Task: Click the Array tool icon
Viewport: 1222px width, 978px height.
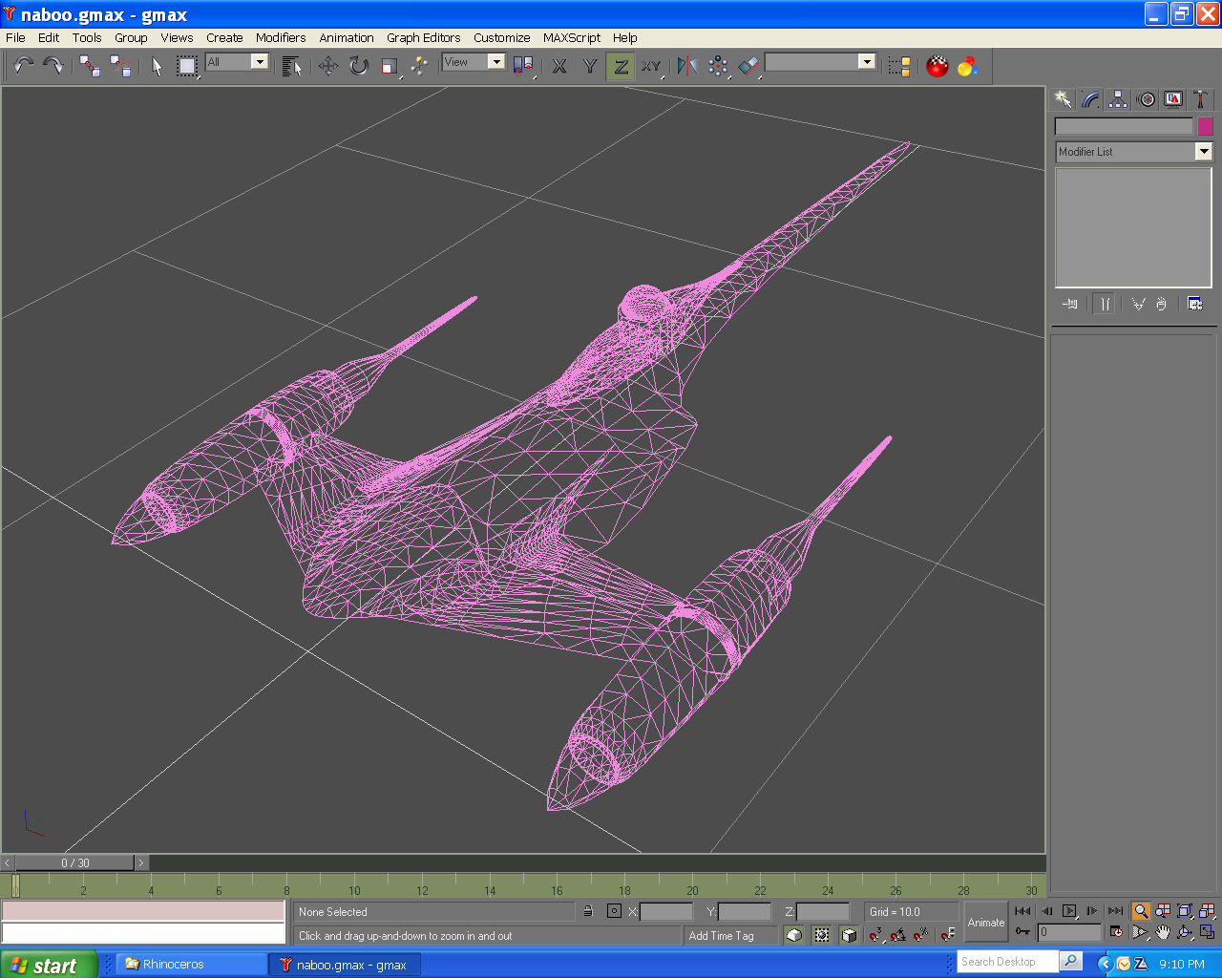Action: click(718, 65)
